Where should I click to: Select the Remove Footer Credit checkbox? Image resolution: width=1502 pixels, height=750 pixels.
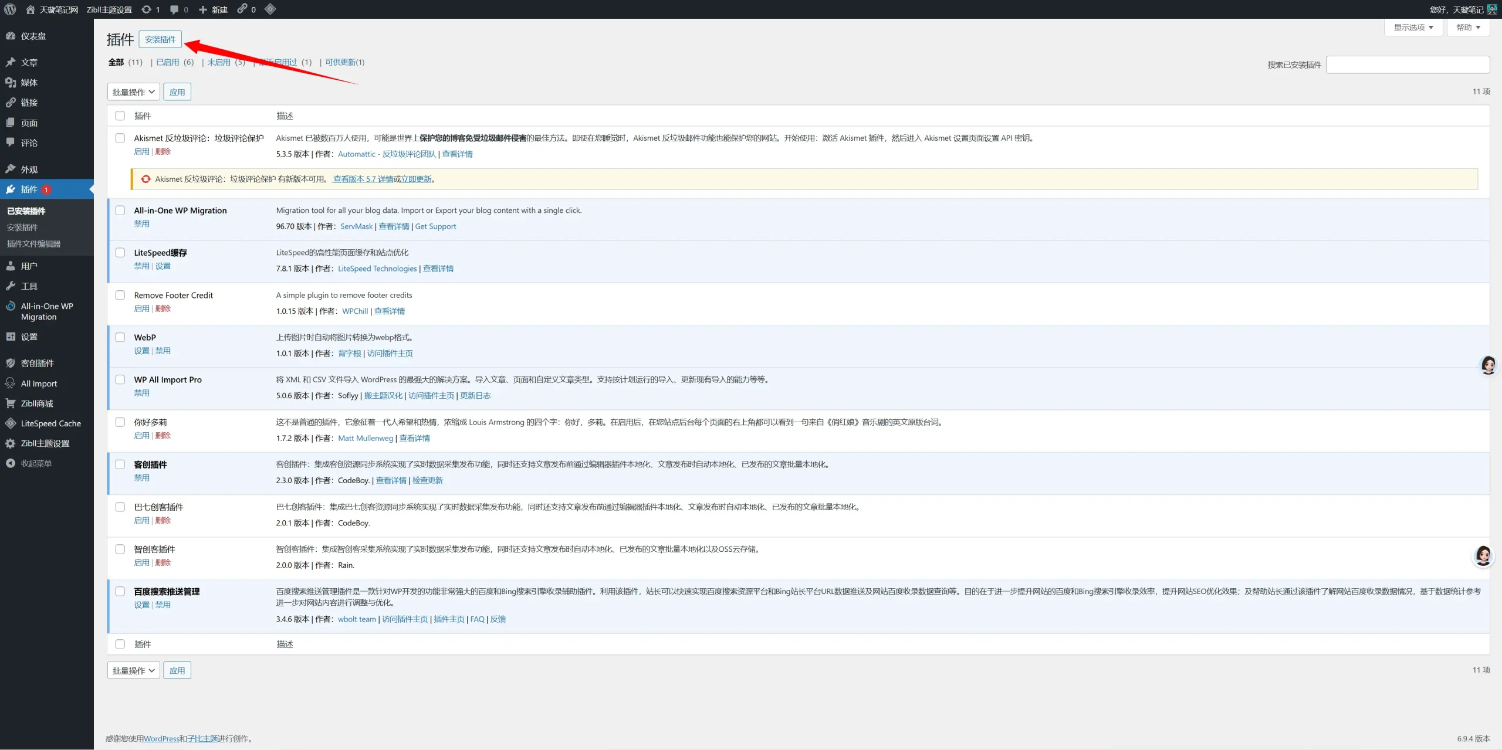pyautogui.click(x=120, y=295)
